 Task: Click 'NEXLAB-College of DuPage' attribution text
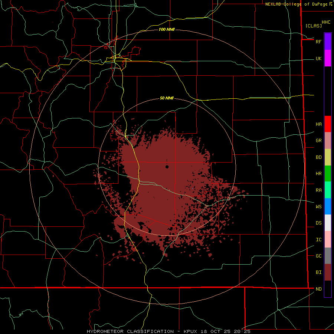[x=296, y=4]
